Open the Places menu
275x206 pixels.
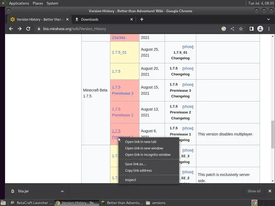38,3
